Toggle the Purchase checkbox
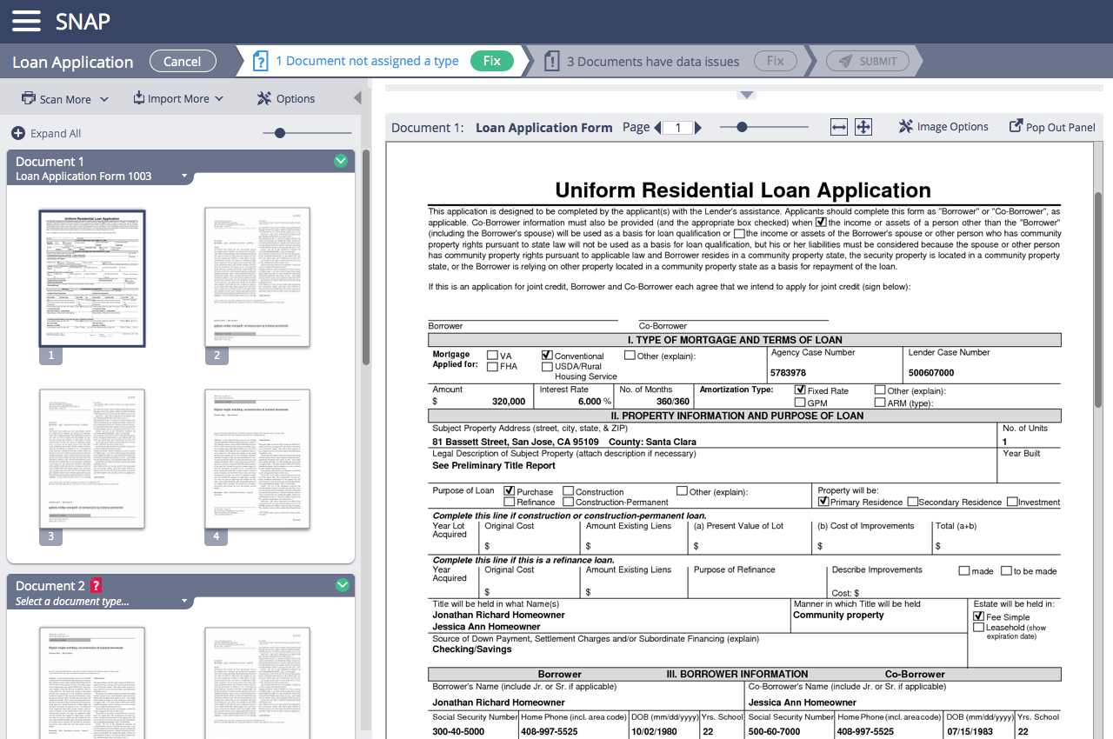This screenshot has width=1113, height=739. click(x=510, y=491)
